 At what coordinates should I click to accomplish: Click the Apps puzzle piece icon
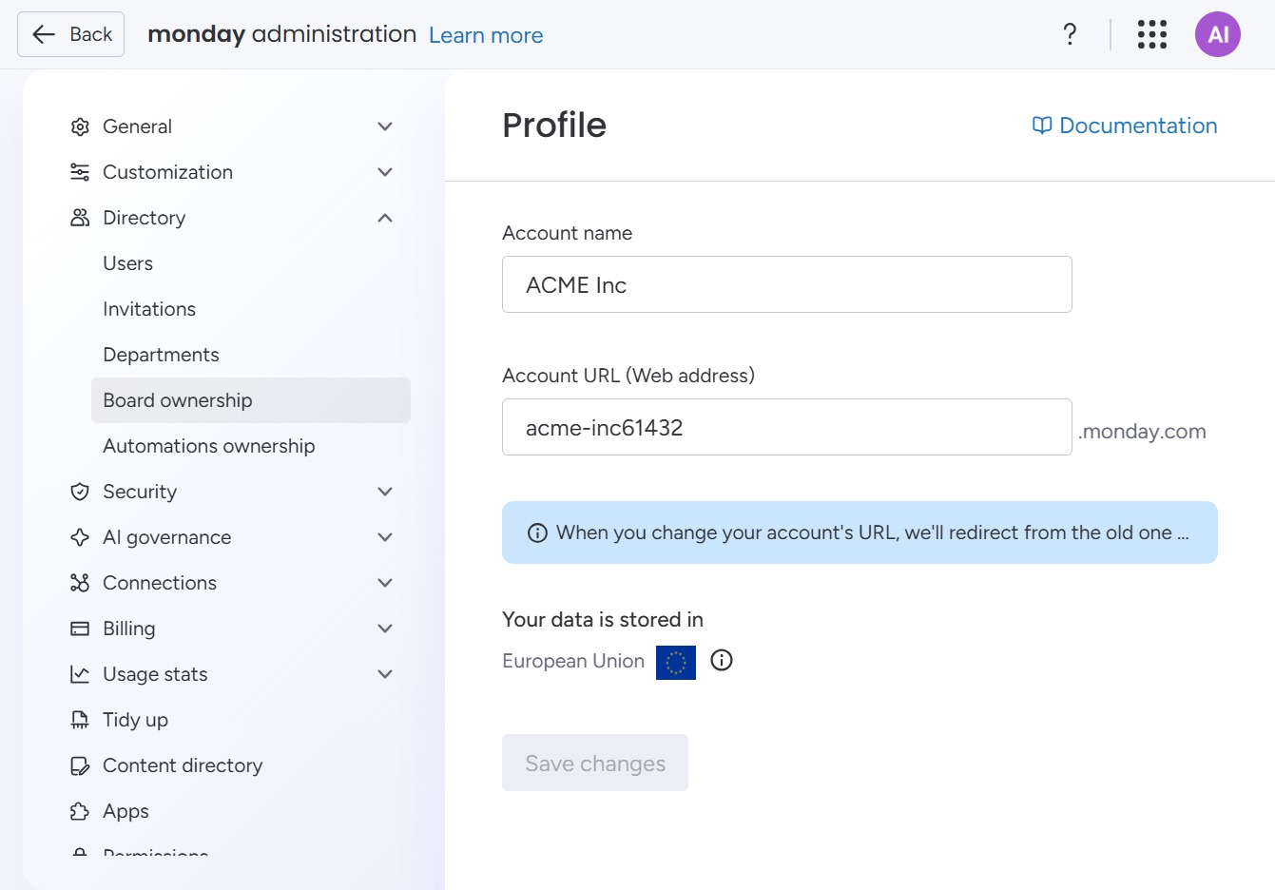point(80,811)
